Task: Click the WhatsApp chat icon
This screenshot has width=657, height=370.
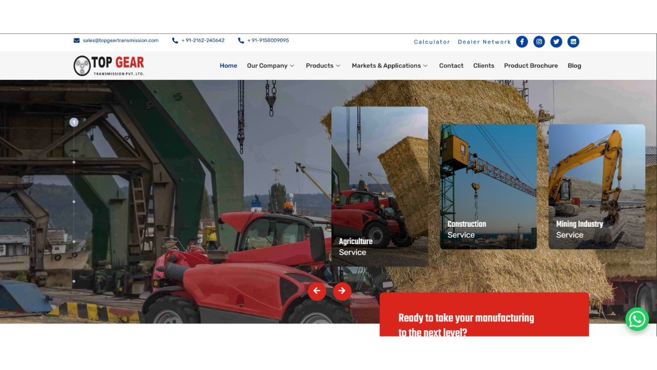Action: point(637,319)
